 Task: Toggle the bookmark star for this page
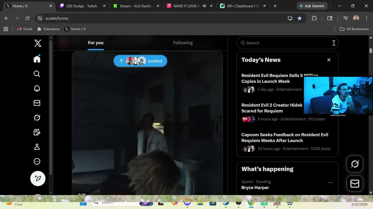300,18
